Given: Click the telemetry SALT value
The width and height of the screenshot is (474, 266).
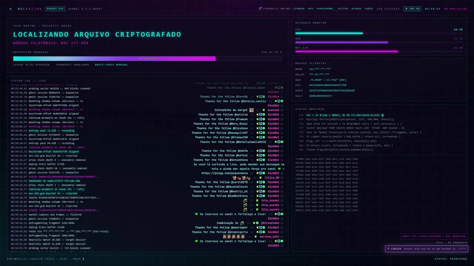Looking at the screenshot, I should (320, 96).
